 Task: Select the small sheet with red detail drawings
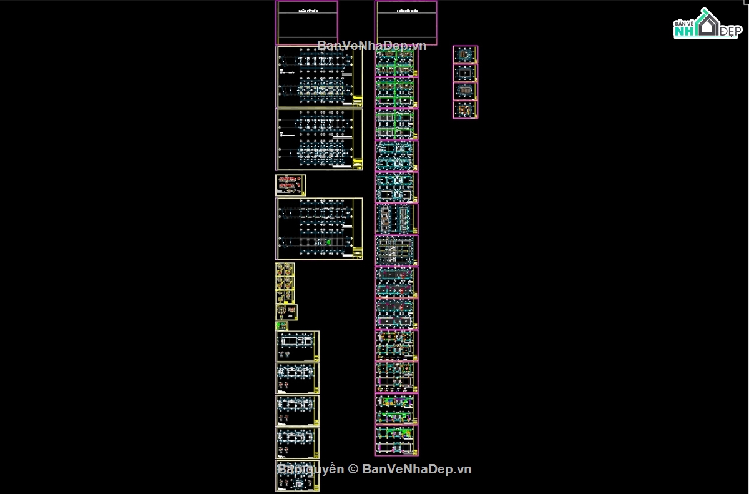pos(290,185)
